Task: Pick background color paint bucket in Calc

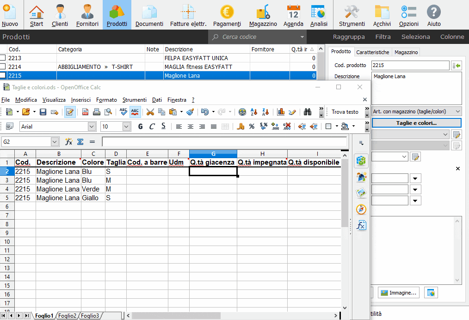Action: 345,127
